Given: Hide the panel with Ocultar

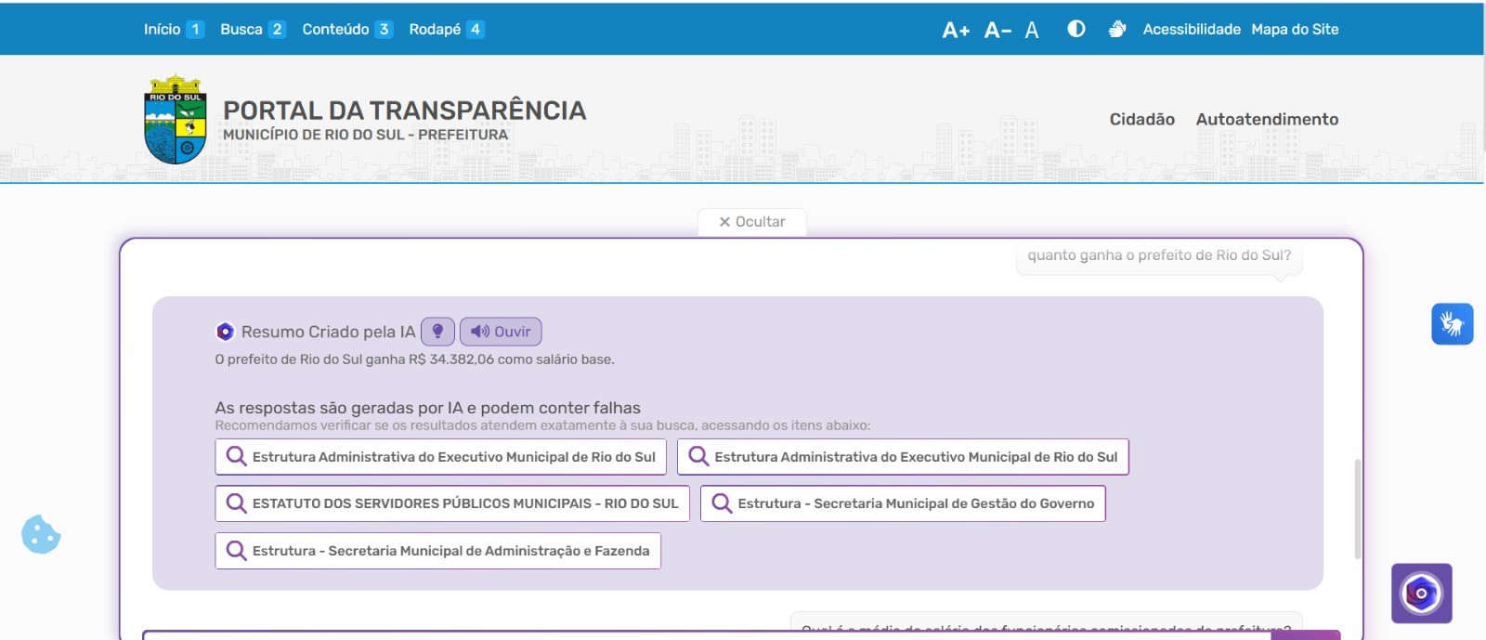Looking at the screenshot, I should pyautogui.click(x=752, y=222).
